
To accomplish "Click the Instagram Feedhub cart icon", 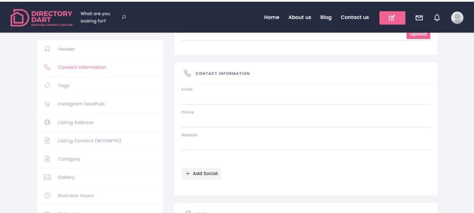I will (47, 104).
